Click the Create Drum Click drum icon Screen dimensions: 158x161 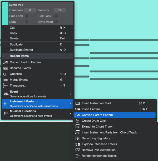point(77,121)
